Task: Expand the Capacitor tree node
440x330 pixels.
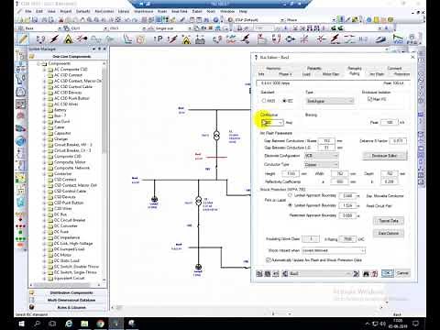Action: 44,133
